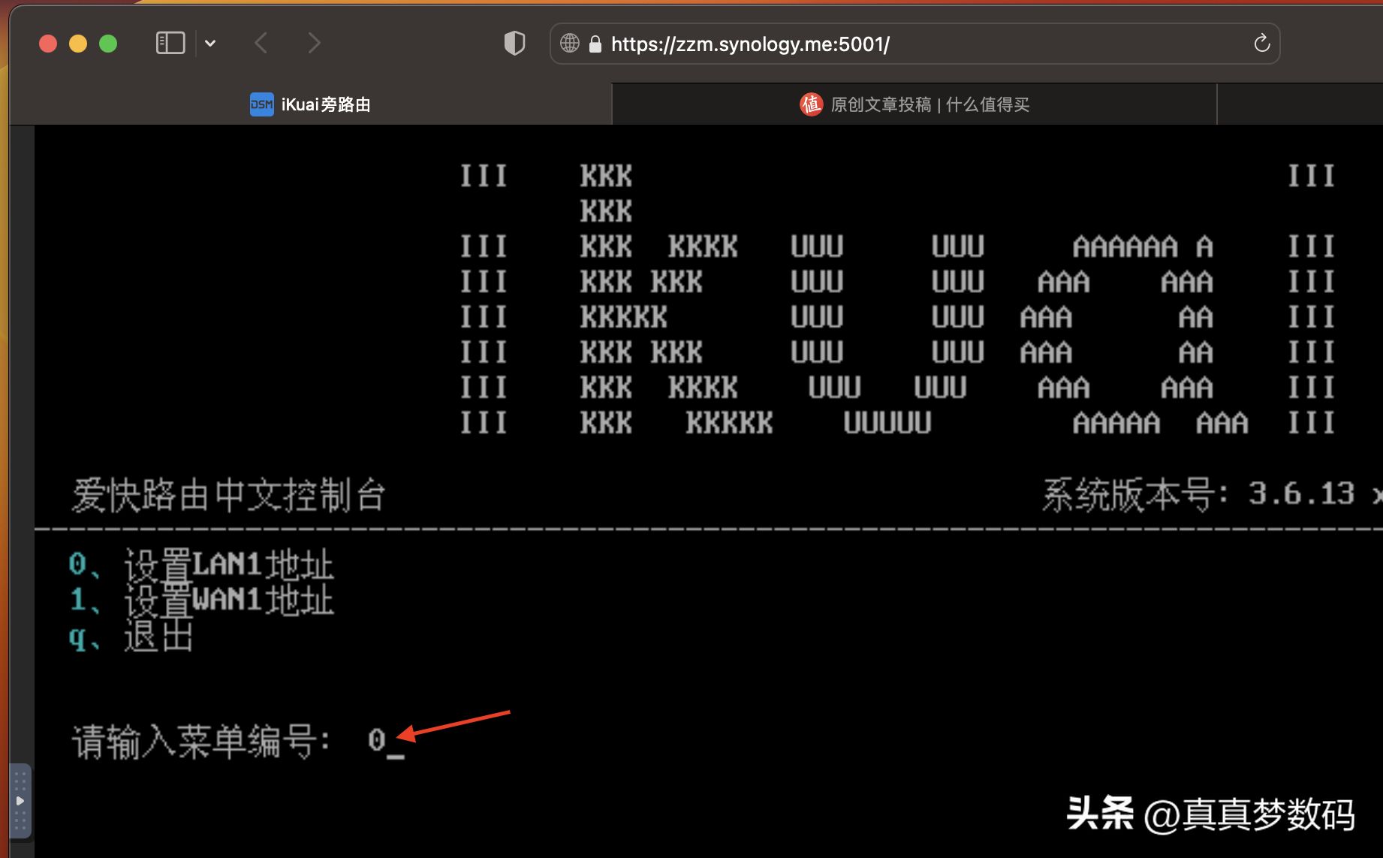Screen dimensions: 1383x858
Task: Click the 系统版本号 3.6.13 text
Action: pos(1199,494)
